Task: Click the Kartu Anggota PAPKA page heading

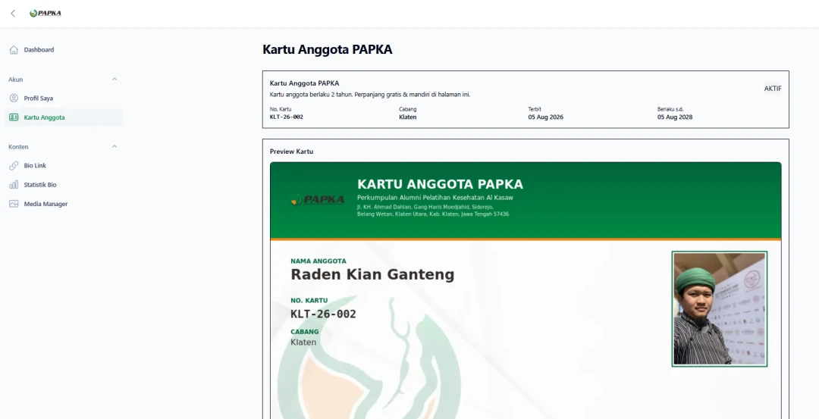Action: click(x=327, y=49)
